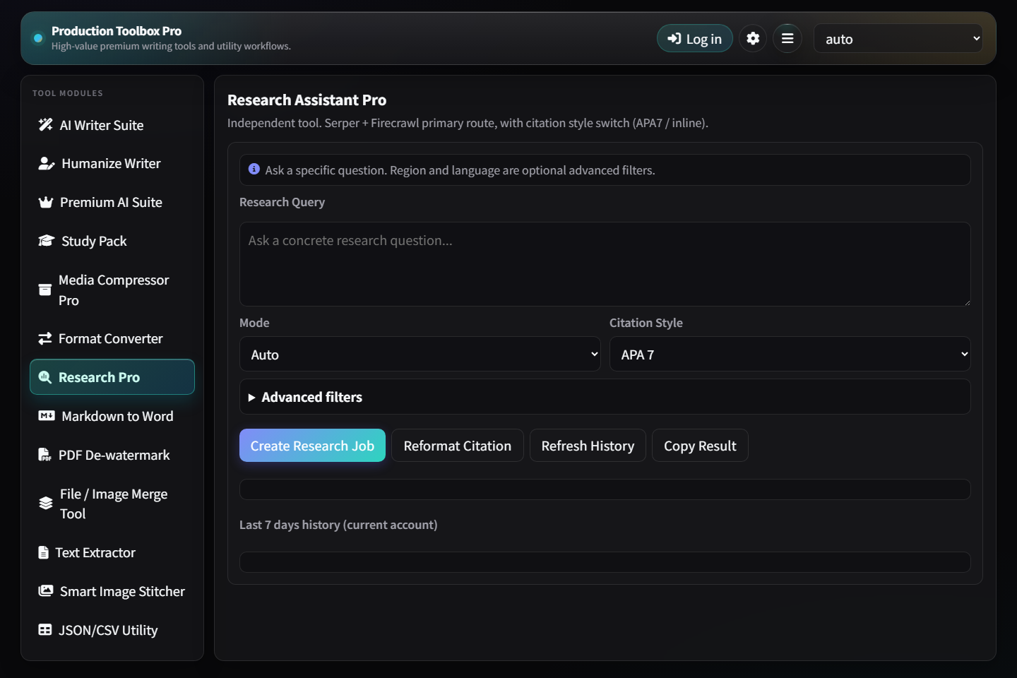This screenshot has height=678, width=1017.
Task: Click Reformat Citation button
Action: click(458, 446)
